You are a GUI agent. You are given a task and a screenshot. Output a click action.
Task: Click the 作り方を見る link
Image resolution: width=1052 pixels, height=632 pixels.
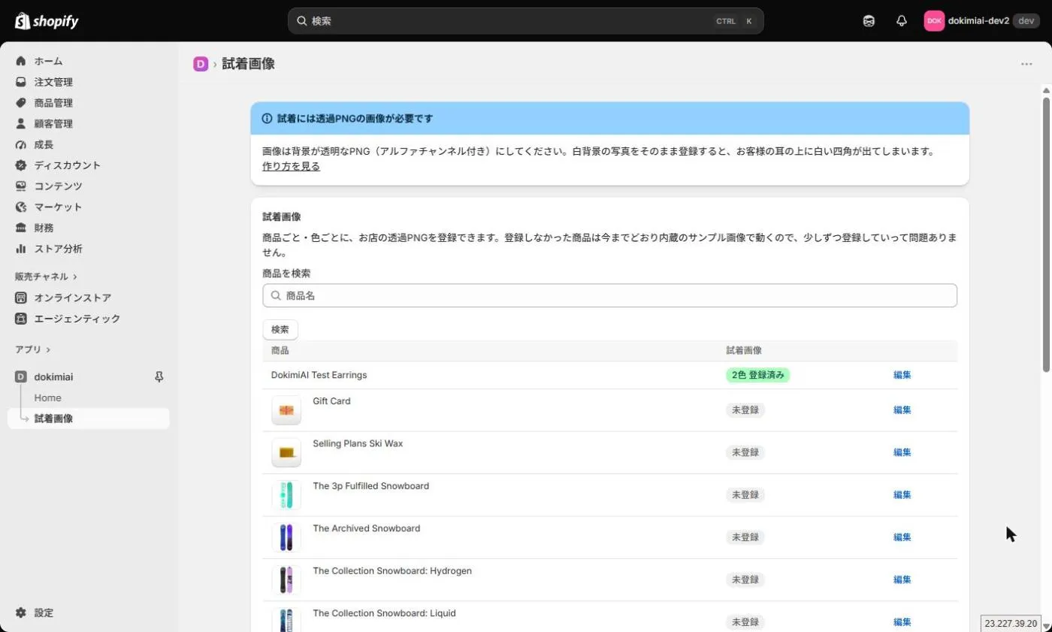(291, 167)
